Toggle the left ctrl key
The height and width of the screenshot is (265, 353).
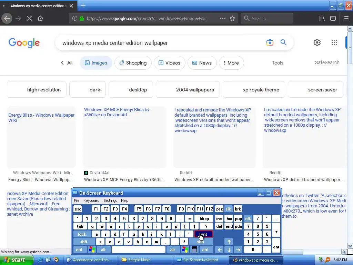coord(79,249)
